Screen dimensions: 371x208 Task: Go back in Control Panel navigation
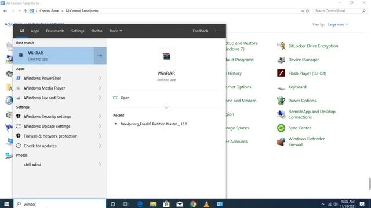point(5,11)
